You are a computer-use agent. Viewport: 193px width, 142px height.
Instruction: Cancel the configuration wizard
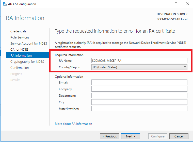point(179,136)
